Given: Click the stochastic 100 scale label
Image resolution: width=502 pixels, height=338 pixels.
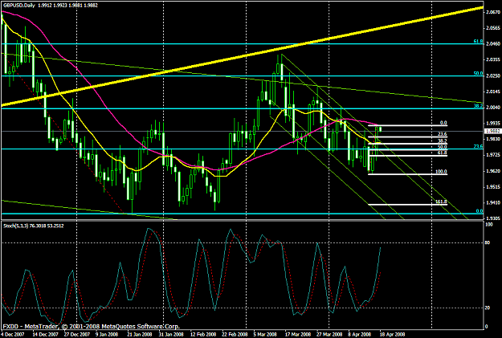Looking at the screenshot, I should pos(489,225).
